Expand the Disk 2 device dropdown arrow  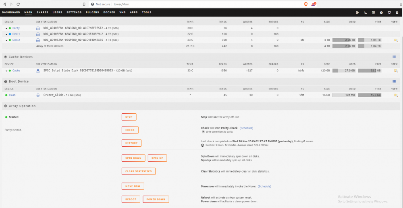click(x=6, y=40)
